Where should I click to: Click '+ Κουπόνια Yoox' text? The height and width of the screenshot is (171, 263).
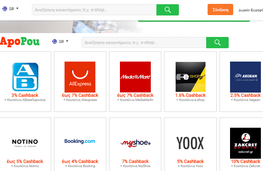(190, 166)
